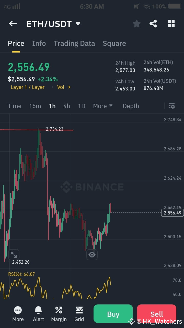Toggle the eye icon on the chart
This screenshot has height=328, width=184.
(x=92, y=254)
